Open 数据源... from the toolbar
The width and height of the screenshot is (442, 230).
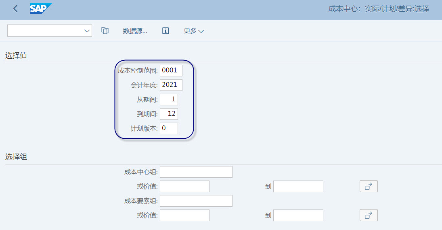click(x=135, y=31)
